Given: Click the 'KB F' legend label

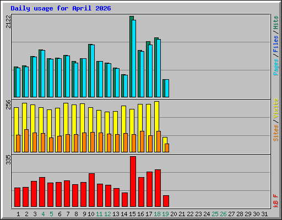Looking at the screenshot, I should click(x=275, y=201).
